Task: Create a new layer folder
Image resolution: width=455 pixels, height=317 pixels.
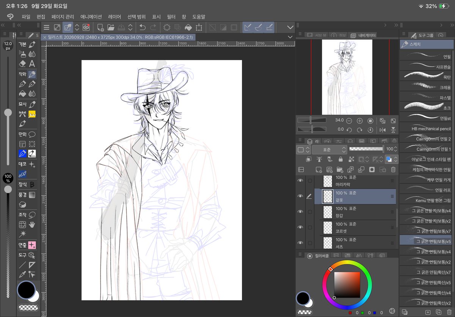Action: pyautogui.click(x=340, y=169)
